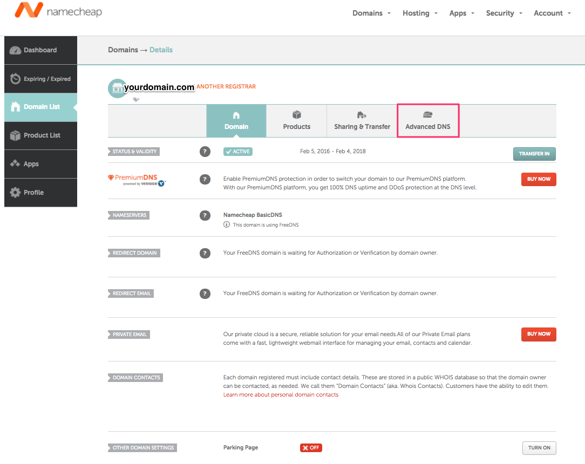The width and height of the screenshot is (585, 464).
Task: Click the Status & Validity label
Action: (x=134, y=152)
